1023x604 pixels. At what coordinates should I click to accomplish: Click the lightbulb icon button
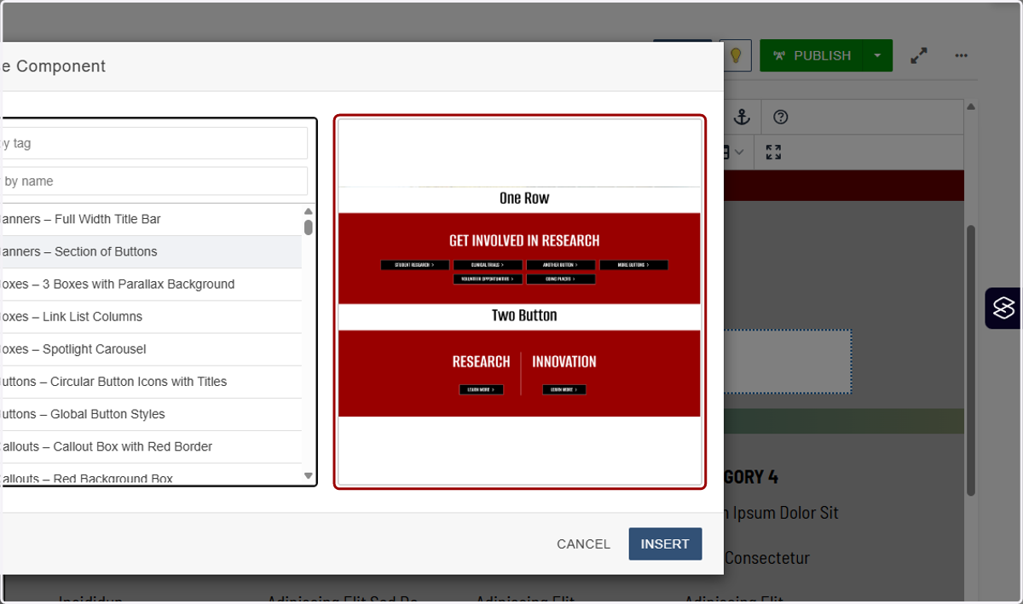735,55
